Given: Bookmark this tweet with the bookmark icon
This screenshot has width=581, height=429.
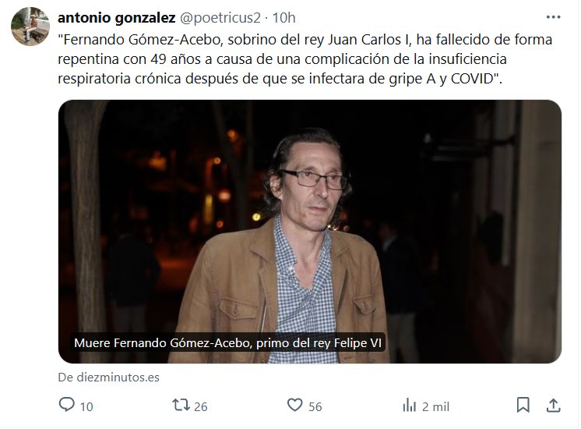Looking at the screenshot, I should 523,405.
